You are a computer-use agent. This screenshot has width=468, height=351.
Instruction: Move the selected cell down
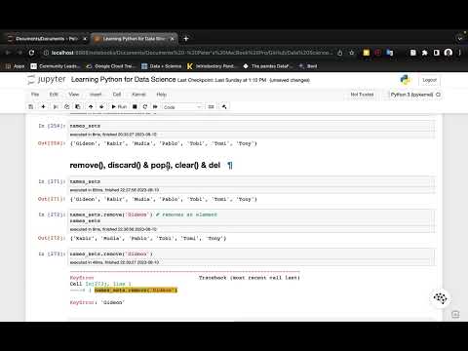pos(101,106)
